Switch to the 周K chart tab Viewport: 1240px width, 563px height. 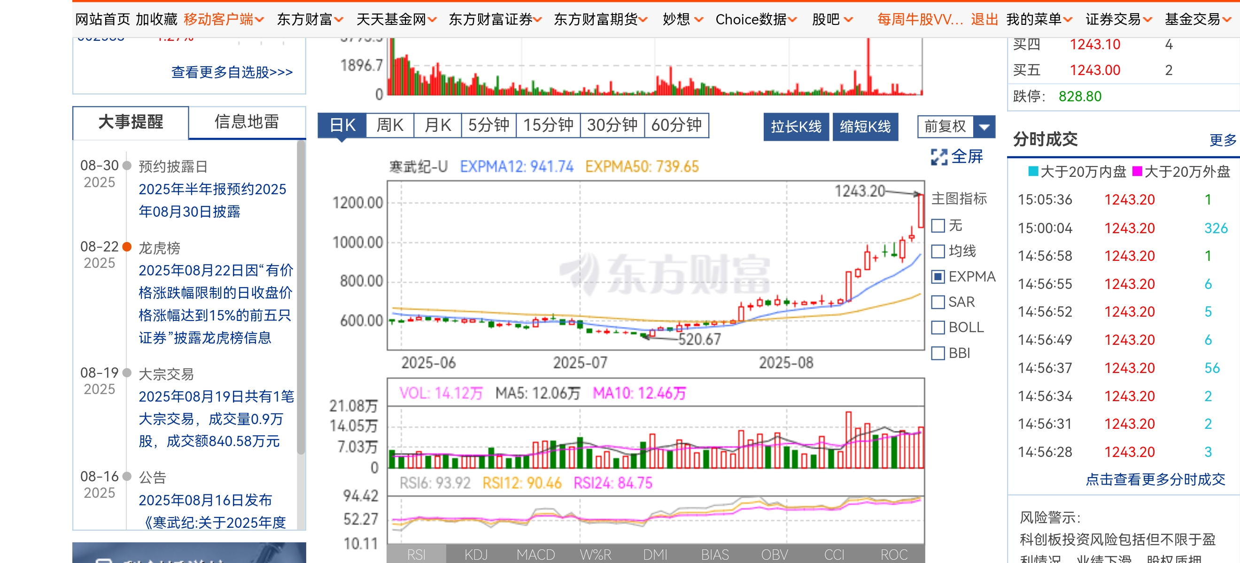(x=390, y=125)
